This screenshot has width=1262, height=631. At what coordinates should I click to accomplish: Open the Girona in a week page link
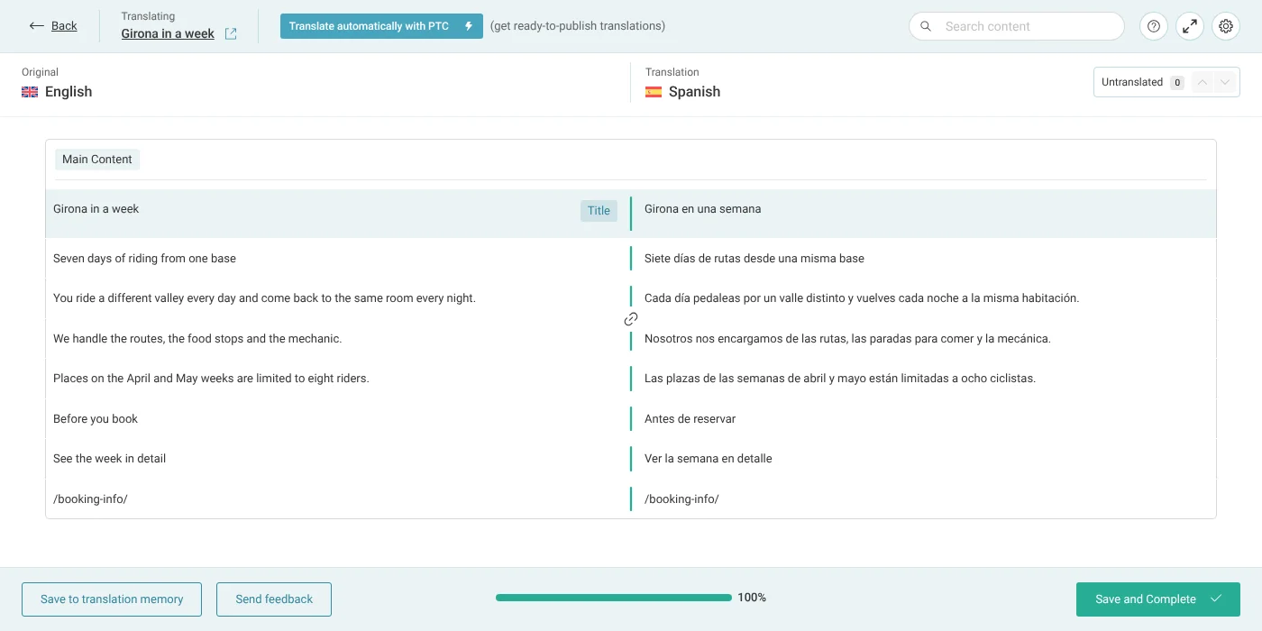click(168, 34)
